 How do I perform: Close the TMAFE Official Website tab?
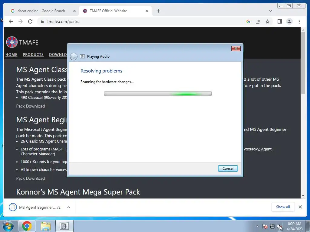click(x=147, y=11)
